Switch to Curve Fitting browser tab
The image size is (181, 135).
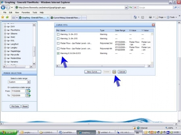click(x=66, y=18)
